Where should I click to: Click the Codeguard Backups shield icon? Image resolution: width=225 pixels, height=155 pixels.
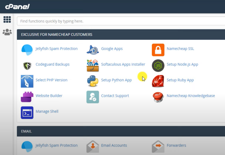click(x=27, y=66)
